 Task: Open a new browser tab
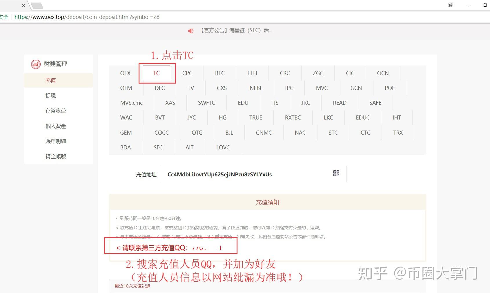pyautogui.click(x=37, y=5)
